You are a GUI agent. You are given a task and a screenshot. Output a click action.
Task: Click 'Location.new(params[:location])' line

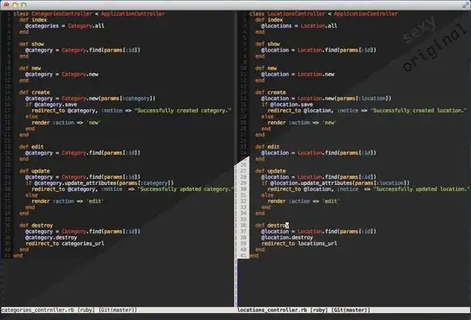pos(326,99)
